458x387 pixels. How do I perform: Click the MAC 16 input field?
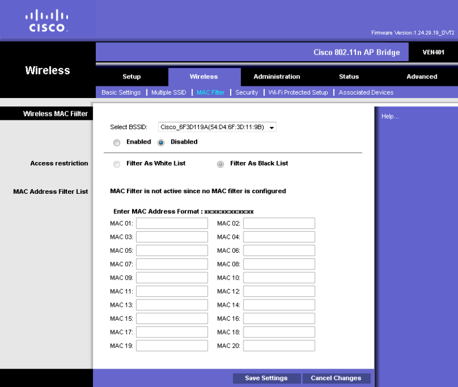(x=279, y=319)
